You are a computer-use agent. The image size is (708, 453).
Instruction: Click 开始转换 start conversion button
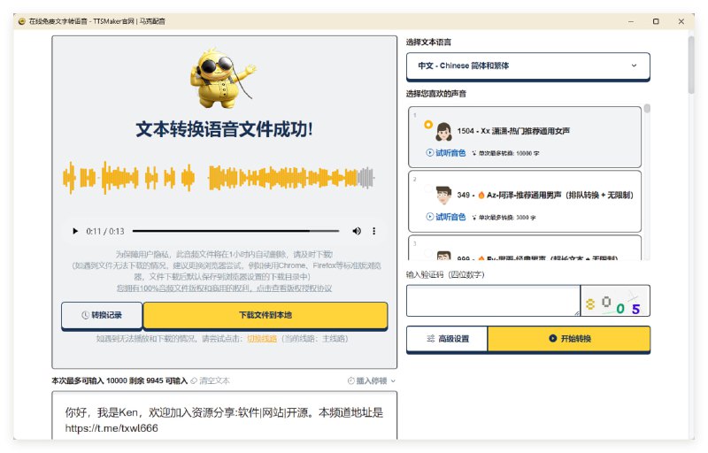[569, 339]
